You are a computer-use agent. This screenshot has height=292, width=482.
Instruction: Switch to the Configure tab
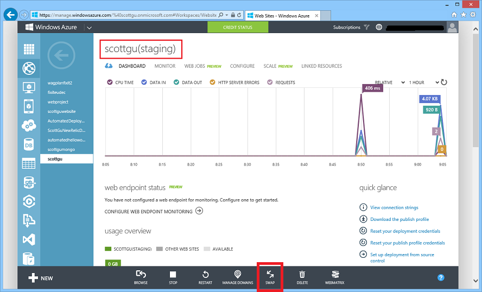[x=242, y=66]
